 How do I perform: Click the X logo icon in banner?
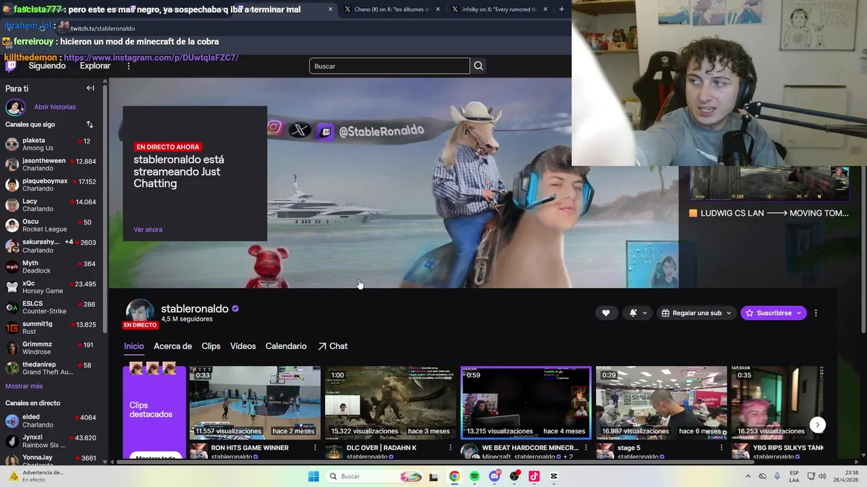pyautogui.click(x=300, y=130)
